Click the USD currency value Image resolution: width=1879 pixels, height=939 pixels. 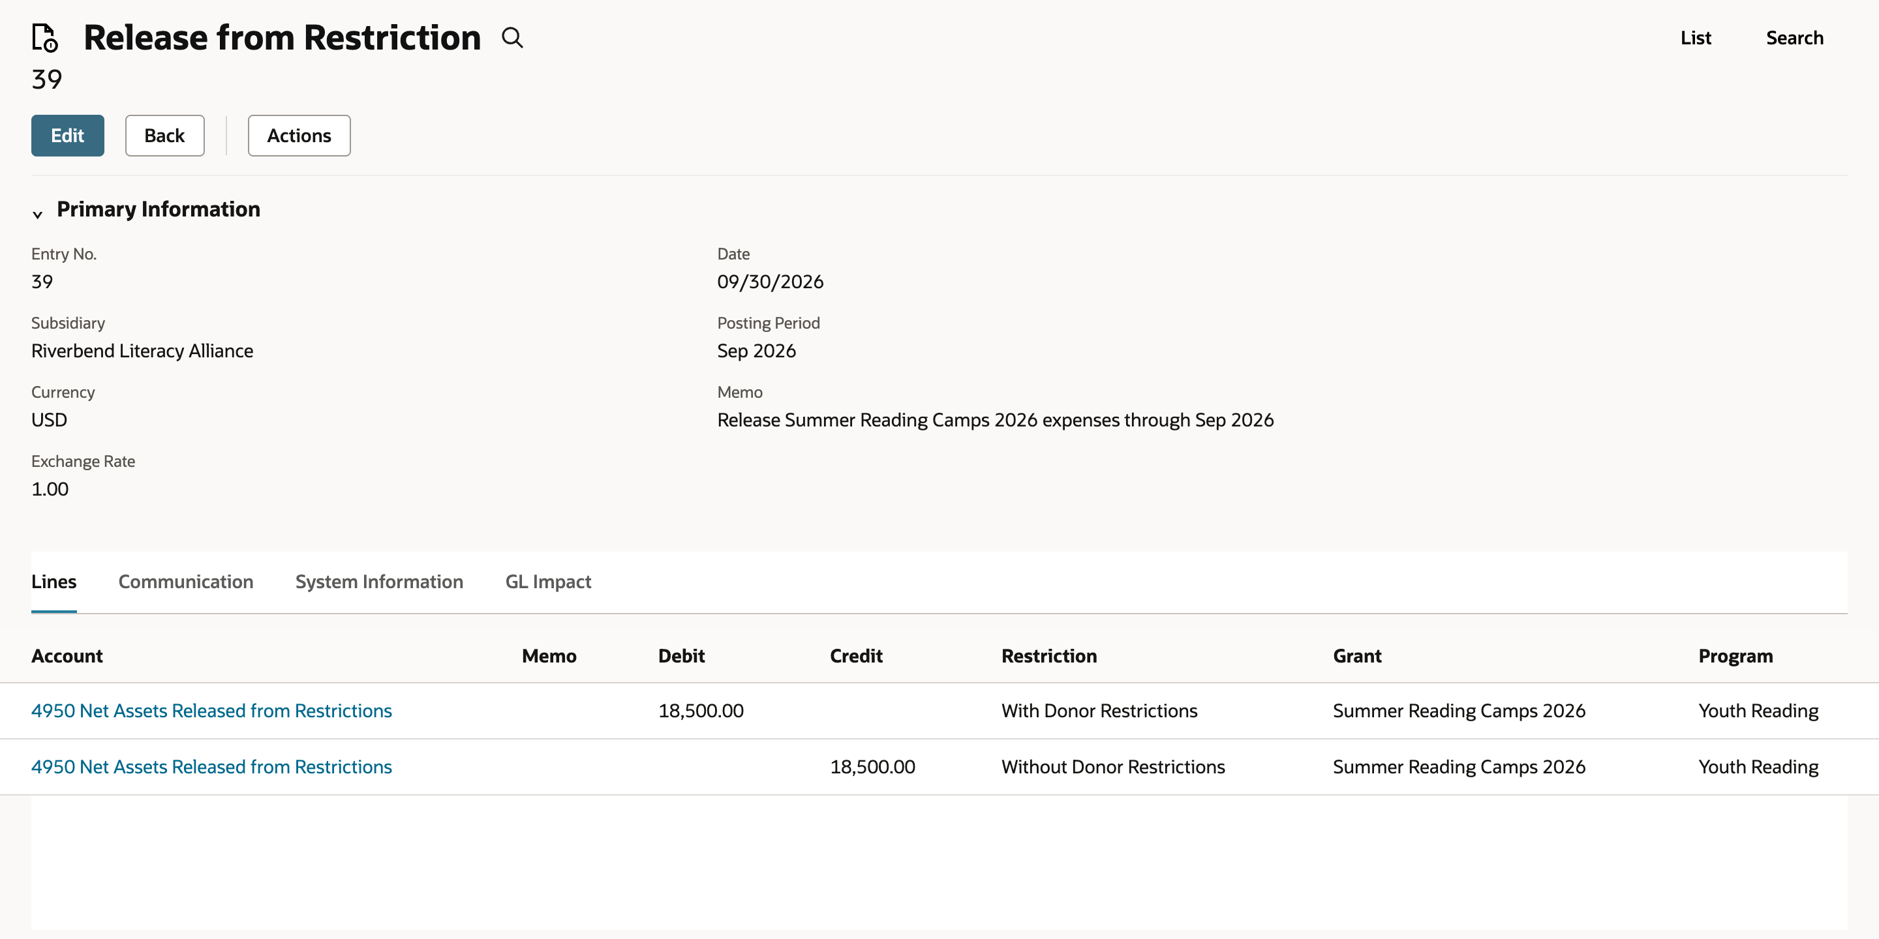click(x=49, y=420)
